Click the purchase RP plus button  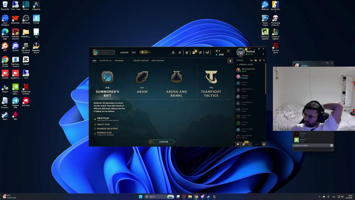228,51
